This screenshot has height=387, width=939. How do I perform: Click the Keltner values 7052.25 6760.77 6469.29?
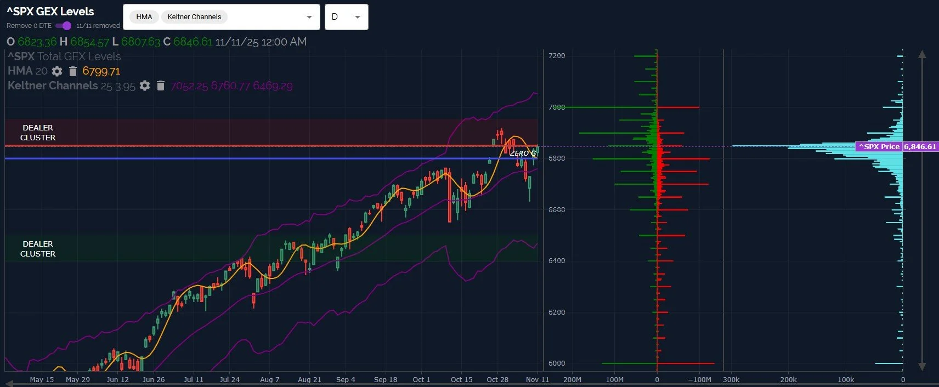[x=231, y=86]
